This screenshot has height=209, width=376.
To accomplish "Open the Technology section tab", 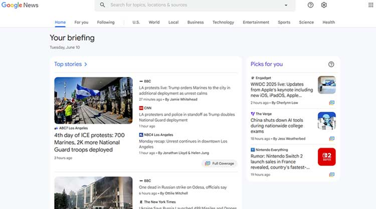I will 223,22.
